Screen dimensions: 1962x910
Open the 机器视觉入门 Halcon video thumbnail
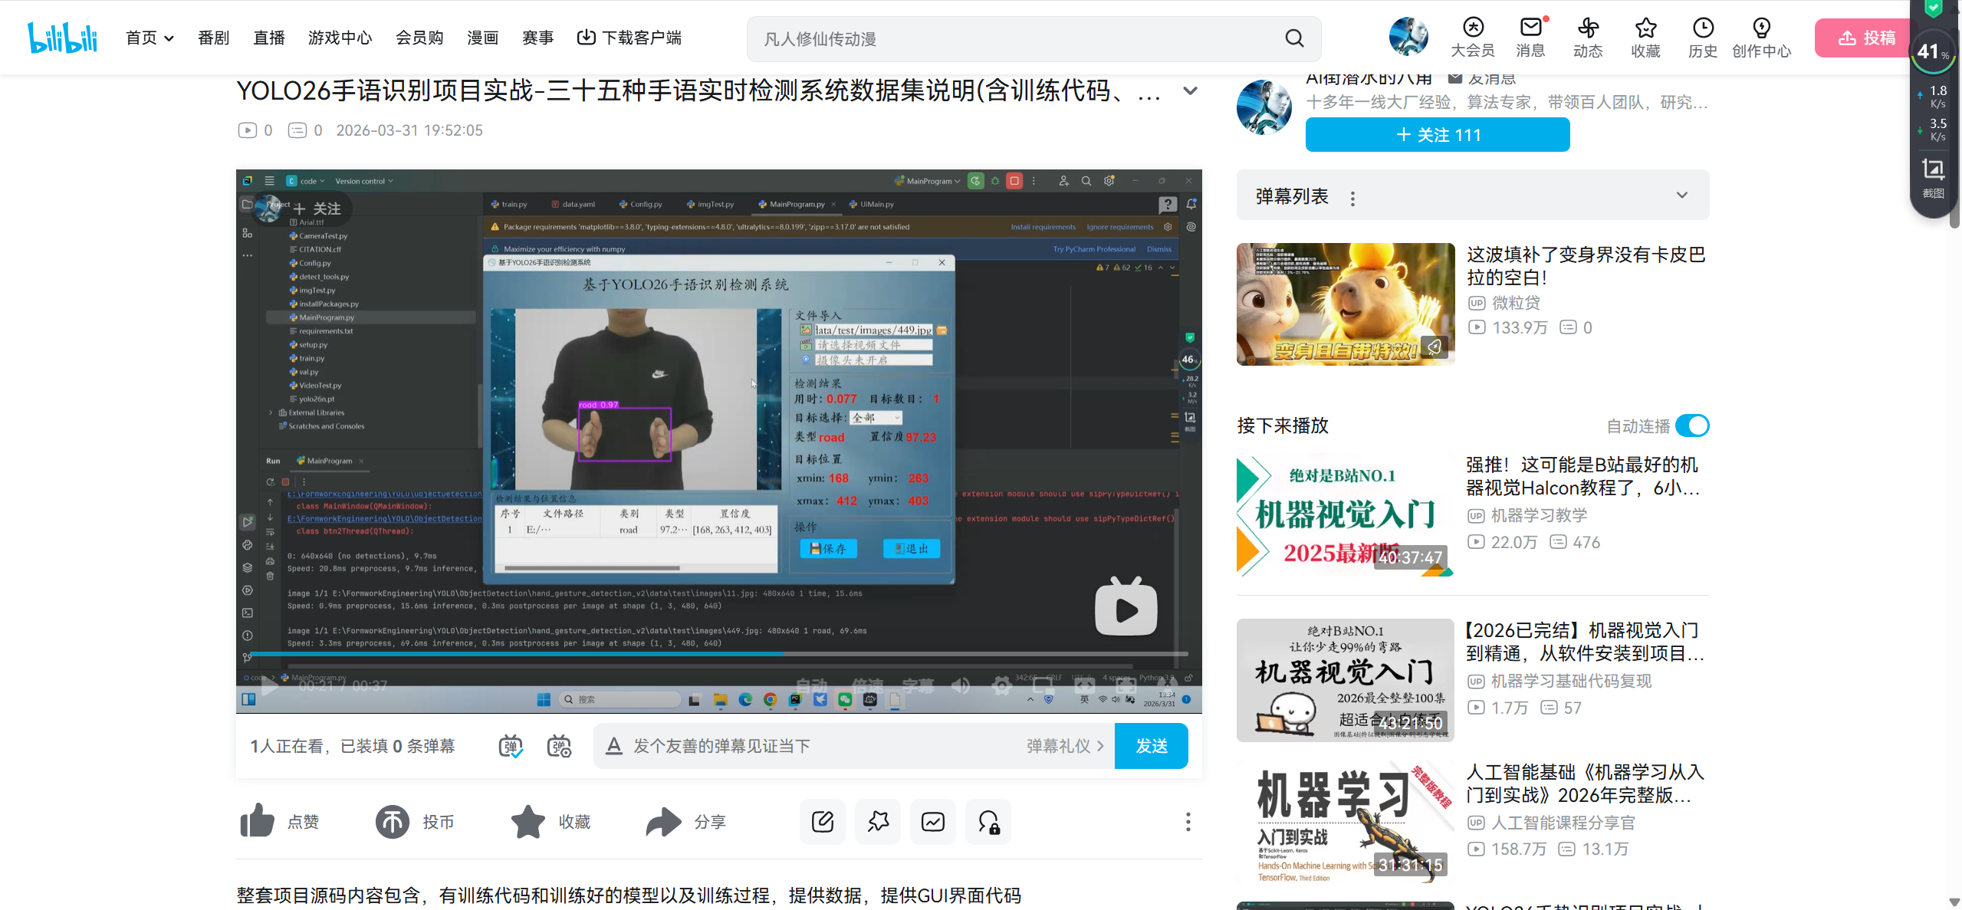tap(1345, 514)
